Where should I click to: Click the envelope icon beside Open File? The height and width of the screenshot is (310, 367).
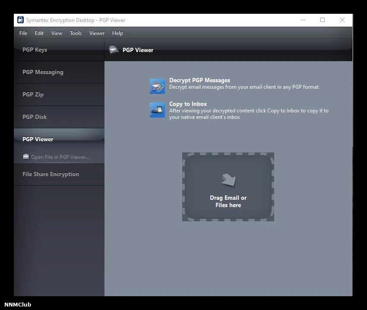click(x=26, y=157)
